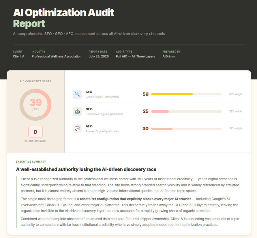Image resolution: width=257 pixels, height=238 pixels.
Task: Click the 'Answer Engine Optimization' subtitle
Action: coord(102,131)
